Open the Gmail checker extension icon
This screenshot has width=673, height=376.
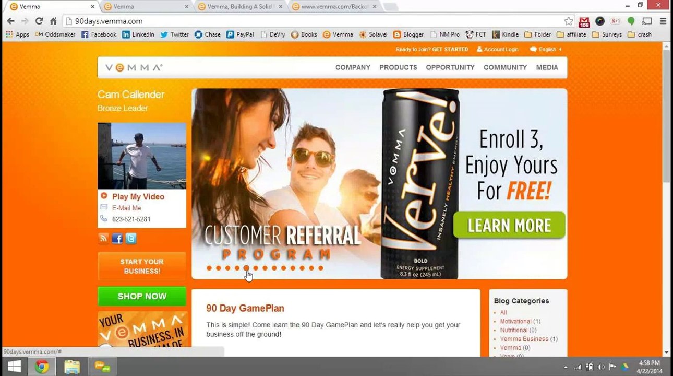584,21
